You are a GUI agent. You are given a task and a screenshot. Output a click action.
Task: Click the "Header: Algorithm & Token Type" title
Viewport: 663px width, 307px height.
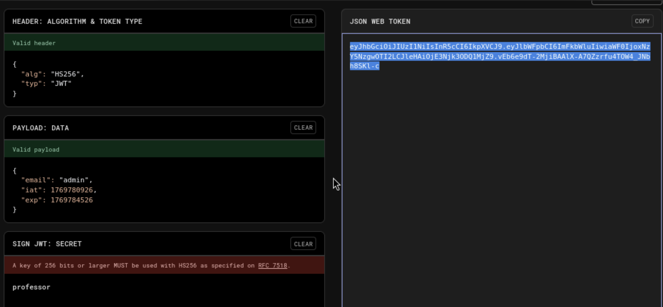[x=77, y=22]
